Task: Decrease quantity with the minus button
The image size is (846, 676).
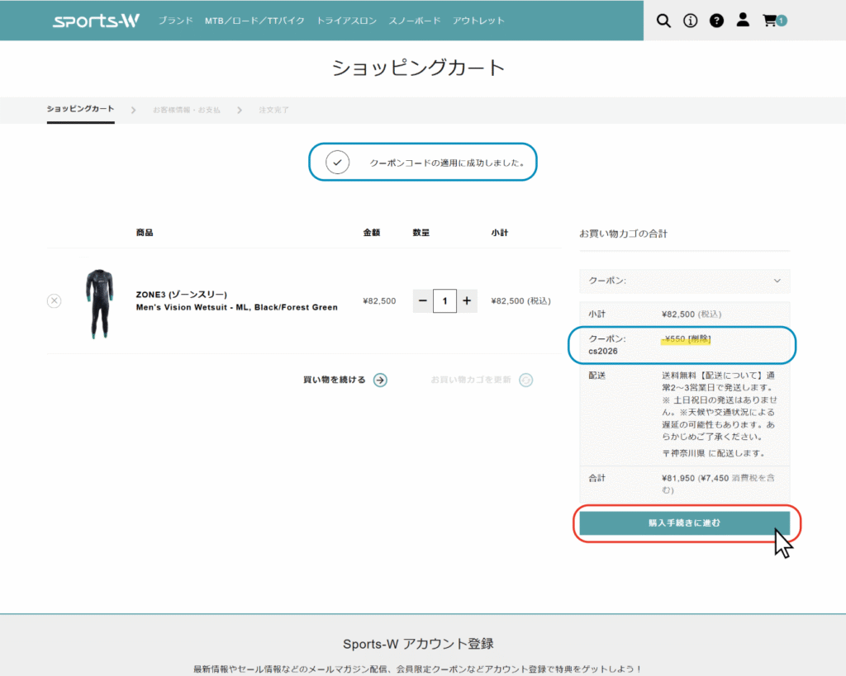Action: click(423, 301)
